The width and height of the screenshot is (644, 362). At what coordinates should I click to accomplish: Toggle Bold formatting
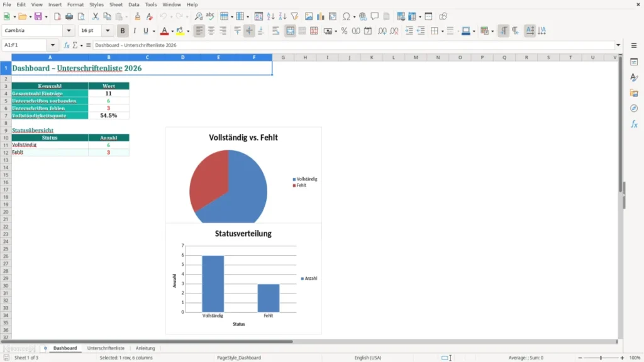tap(123, 31)
